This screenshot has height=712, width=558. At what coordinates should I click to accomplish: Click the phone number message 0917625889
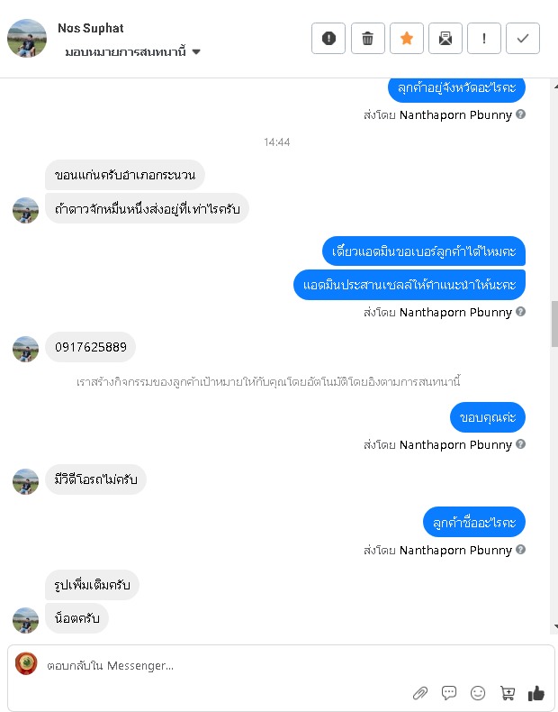[x=91, y=347]
